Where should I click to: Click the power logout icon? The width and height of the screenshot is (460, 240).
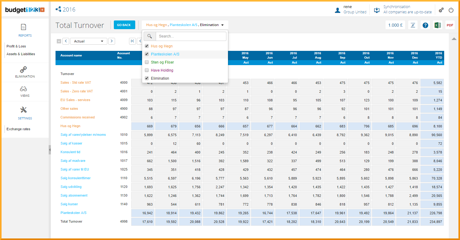(451, 10)
